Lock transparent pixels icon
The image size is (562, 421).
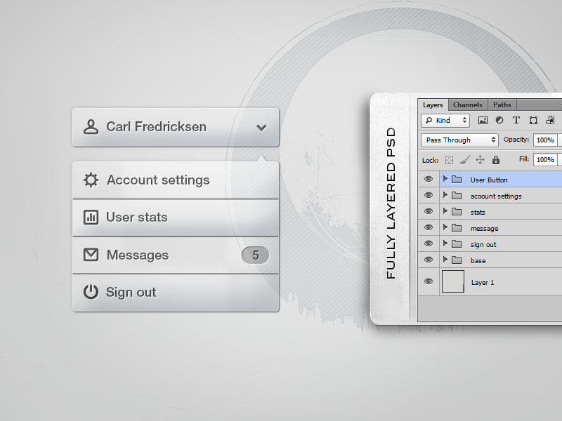tap(449, 160)
